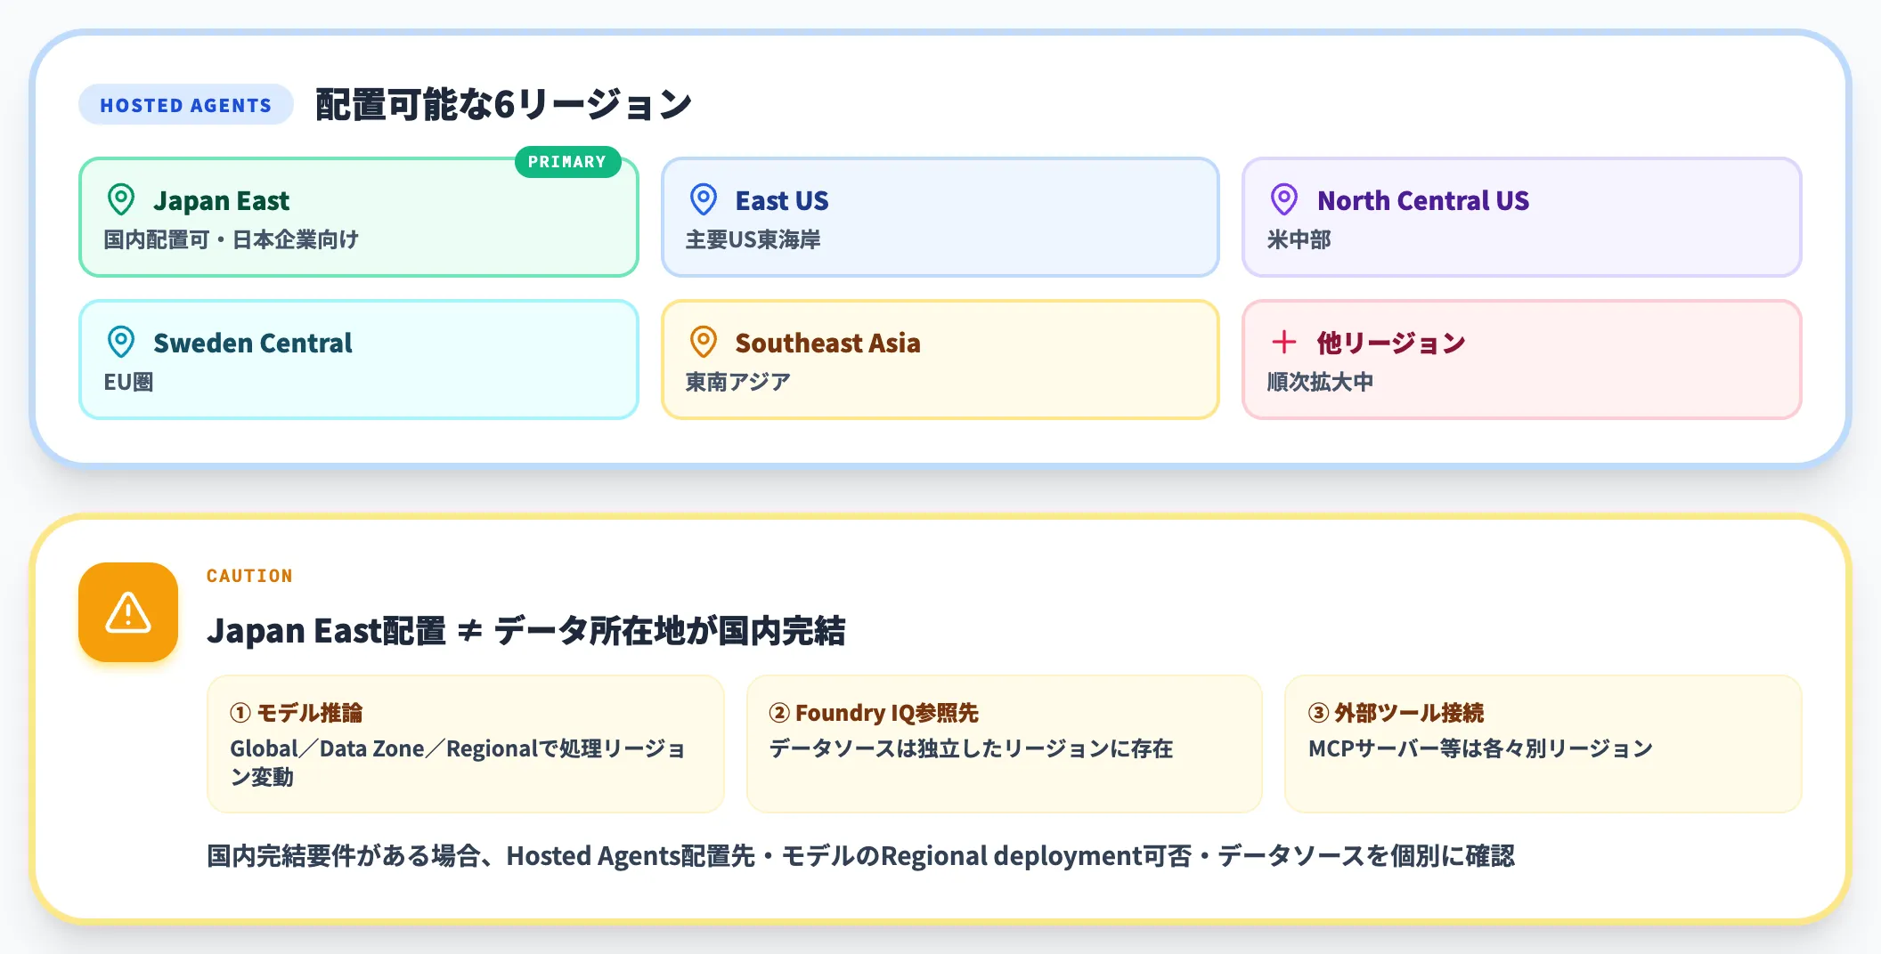Click the Southeast Asia location pin icon
This screenshot has width=1881, height=954.
click(x=704, y=342)
